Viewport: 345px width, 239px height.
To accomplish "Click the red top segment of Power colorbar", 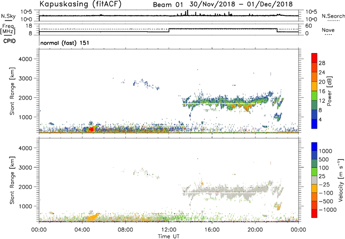I will pyautogui.click(x=314, y=58).
